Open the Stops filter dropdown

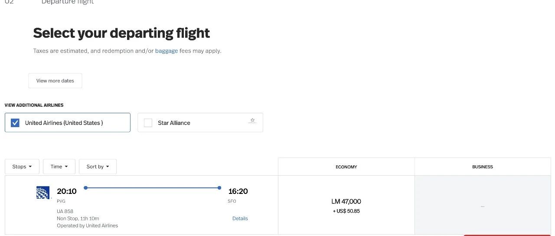pos(22,167)
